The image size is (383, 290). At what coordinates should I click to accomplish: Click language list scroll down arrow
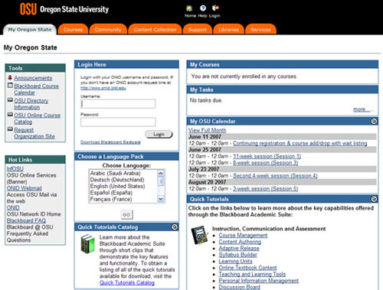(161, 199)
